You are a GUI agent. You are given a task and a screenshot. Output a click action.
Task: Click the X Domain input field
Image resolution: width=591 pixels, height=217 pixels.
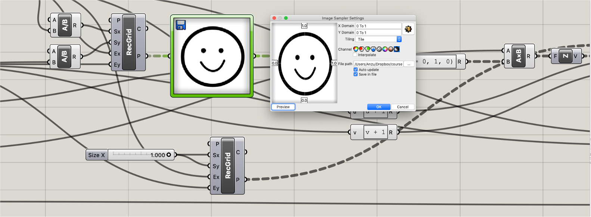pos(378,26)
